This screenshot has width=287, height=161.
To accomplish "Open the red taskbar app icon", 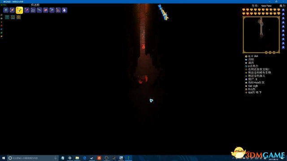I will coord(99,158).
